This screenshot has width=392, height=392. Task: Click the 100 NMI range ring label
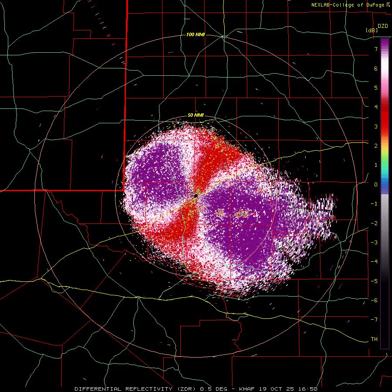point(196,34)
